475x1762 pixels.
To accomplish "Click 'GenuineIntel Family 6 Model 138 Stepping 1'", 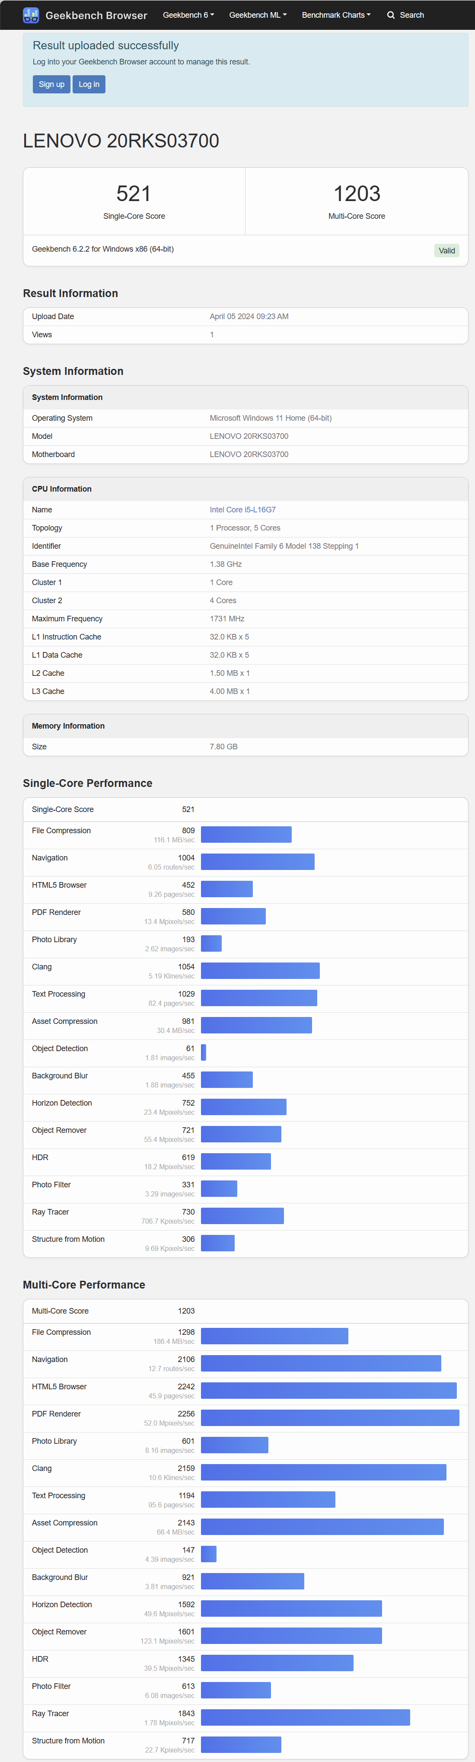I will click(x=284, y=546).
